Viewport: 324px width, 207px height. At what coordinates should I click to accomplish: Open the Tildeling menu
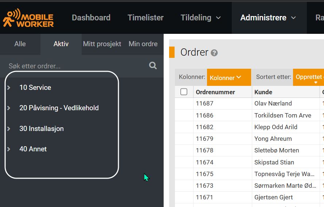201,17
